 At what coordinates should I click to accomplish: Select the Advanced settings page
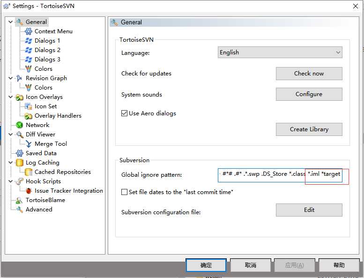(39, 210)
